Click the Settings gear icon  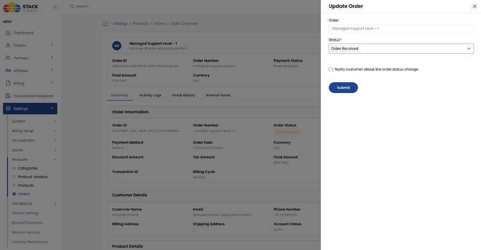pos(8,108)
